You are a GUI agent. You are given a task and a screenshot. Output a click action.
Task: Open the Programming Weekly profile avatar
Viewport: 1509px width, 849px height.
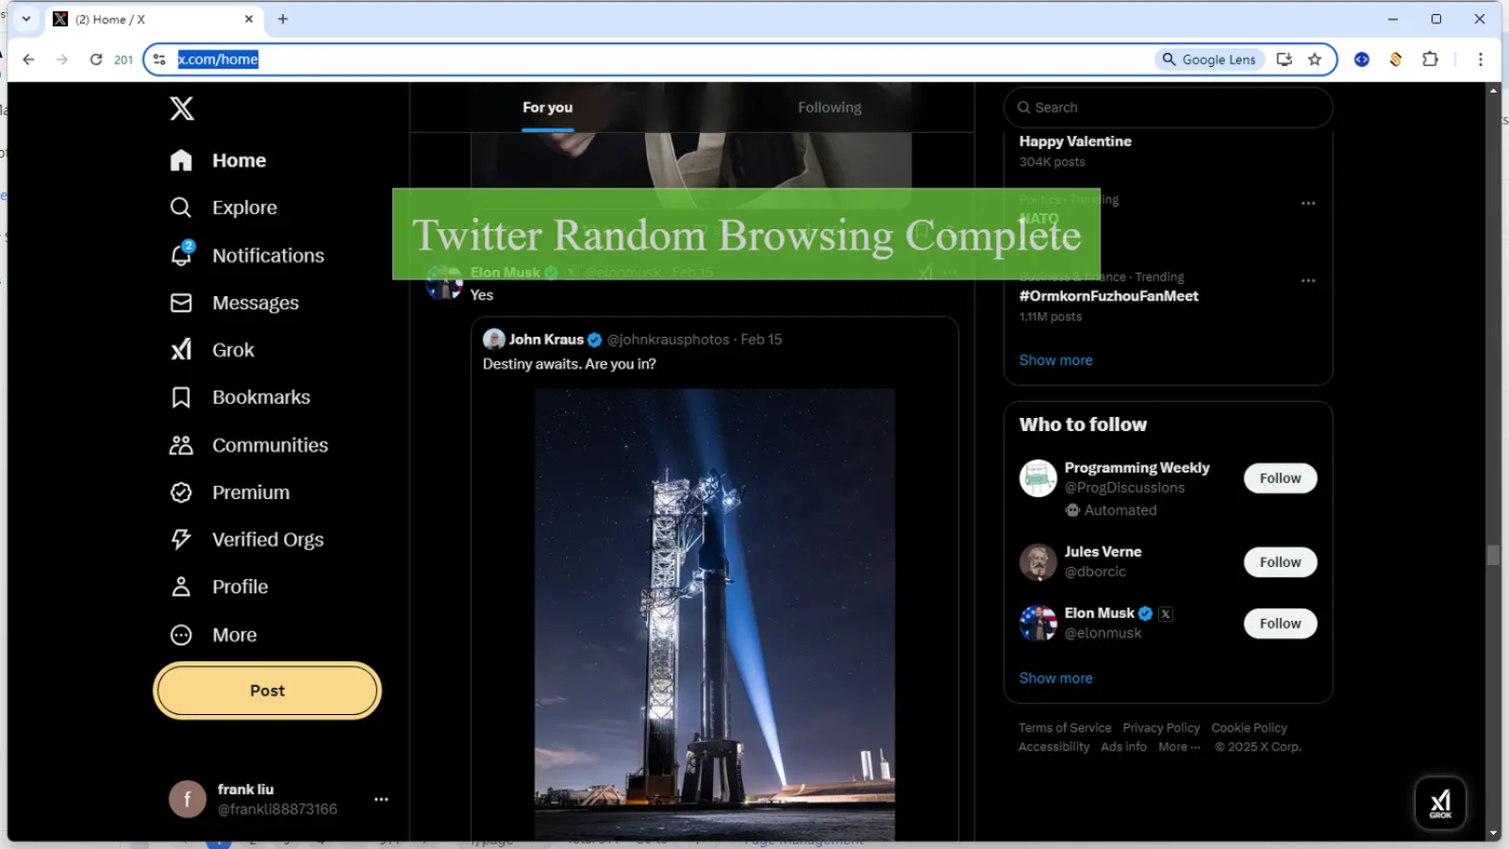(x=1038, y=478)
